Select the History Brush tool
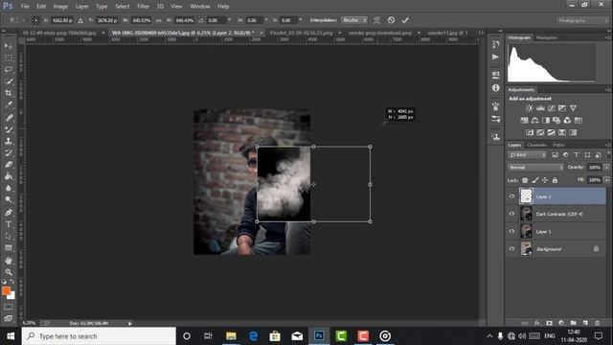Viewport: 613px width, 345px height. (x=9, y=152)
